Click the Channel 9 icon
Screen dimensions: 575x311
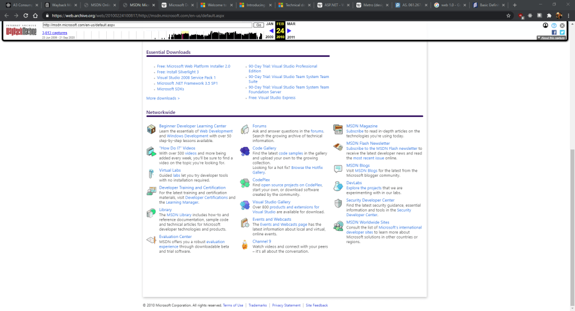[245, 245]
